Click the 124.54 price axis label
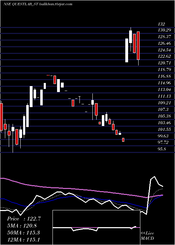This screenshot has height=245, width=175. tap(164, 50)
